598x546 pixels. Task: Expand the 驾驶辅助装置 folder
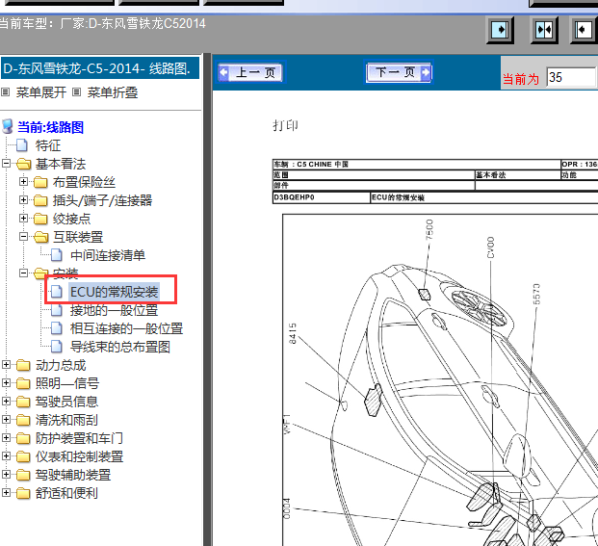[6, 474]
